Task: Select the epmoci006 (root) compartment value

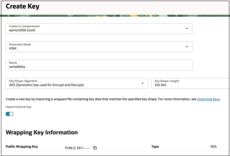Action: point(22,30)
